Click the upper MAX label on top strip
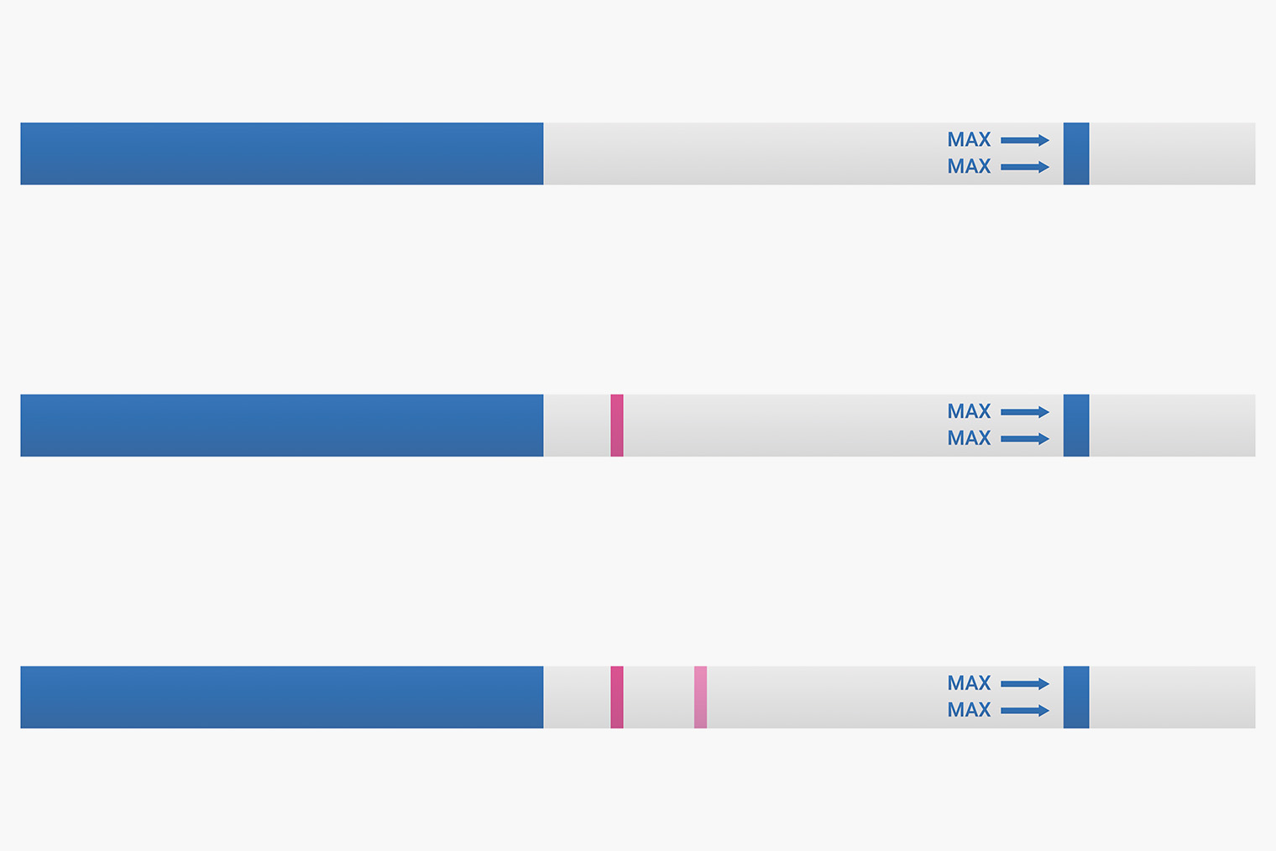Screen dimensions: 1276x851 coord(969,139)
